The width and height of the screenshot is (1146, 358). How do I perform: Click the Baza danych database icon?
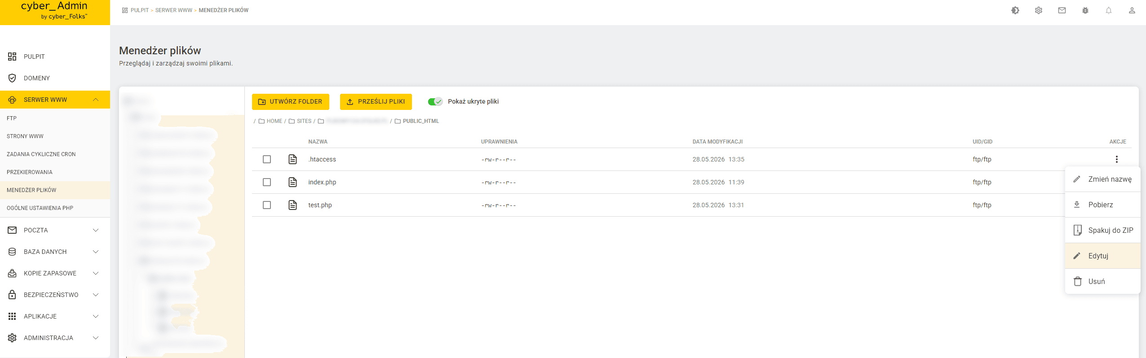pos(12,252)
